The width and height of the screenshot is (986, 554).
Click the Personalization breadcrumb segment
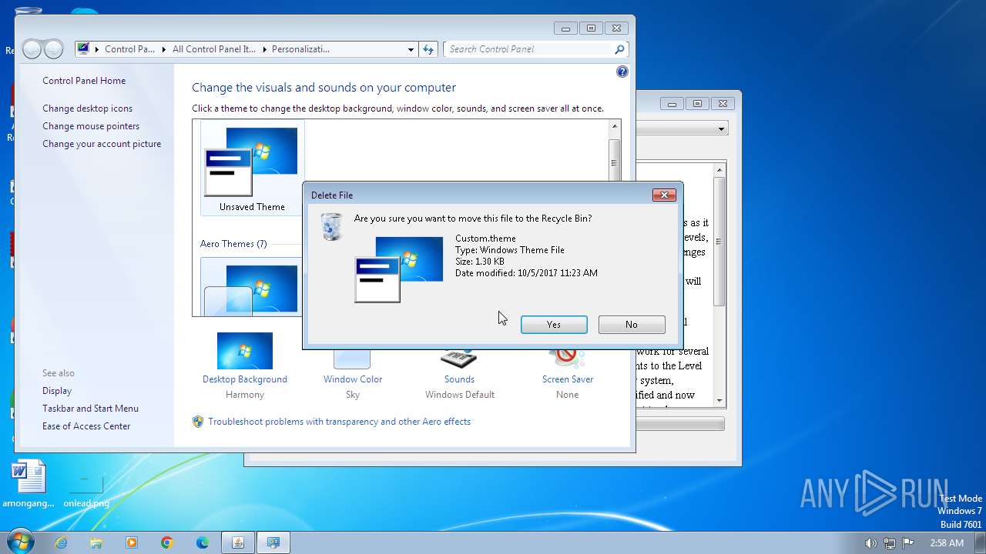(x=300, y=49)
